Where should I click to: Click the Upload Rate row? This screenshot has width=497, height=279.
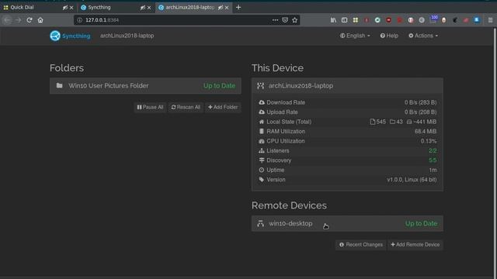click(347, 112)
